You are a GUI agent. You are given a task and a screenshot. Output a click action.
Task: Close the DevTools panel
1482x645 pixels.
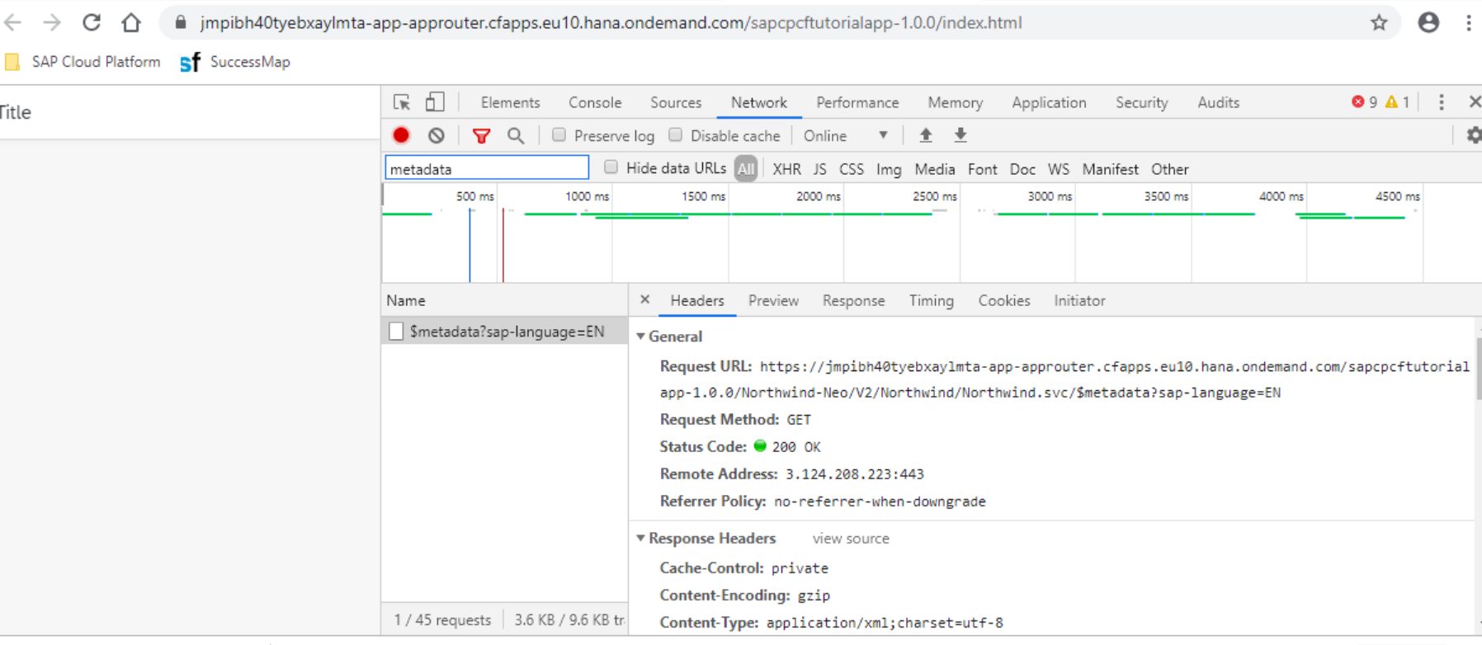coord(1475,101)
